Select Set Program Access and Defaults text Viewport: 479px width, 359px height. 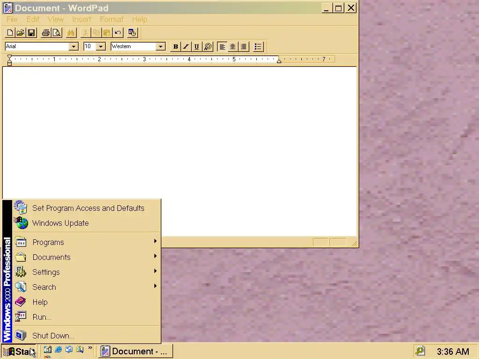[x=88, y=208]
